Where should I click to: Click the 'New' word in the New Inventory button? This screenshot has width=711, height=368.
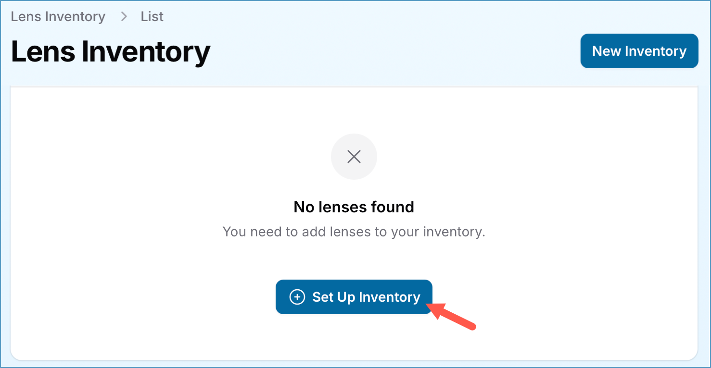[607, 51]
